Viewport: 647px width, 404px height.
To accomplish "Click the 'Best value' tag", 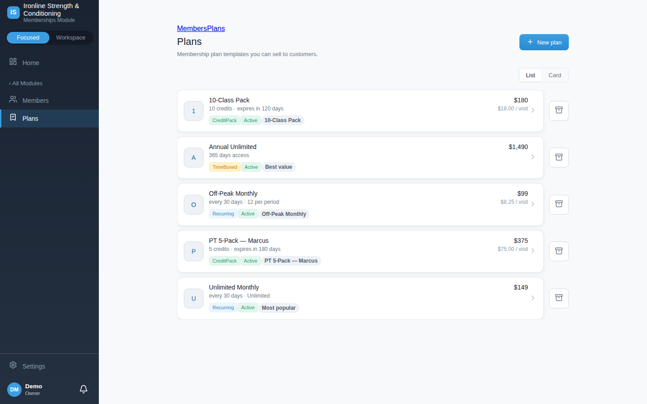I will (279, 167).
